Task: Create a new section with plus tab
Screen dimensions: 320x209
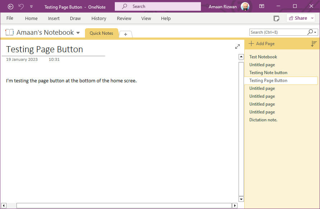Action: [x=126, y=34]
